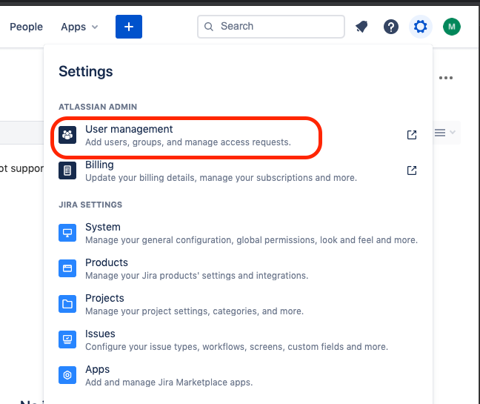
Task: Click the Projects folder icon
Action: click(x=67, y=304)
